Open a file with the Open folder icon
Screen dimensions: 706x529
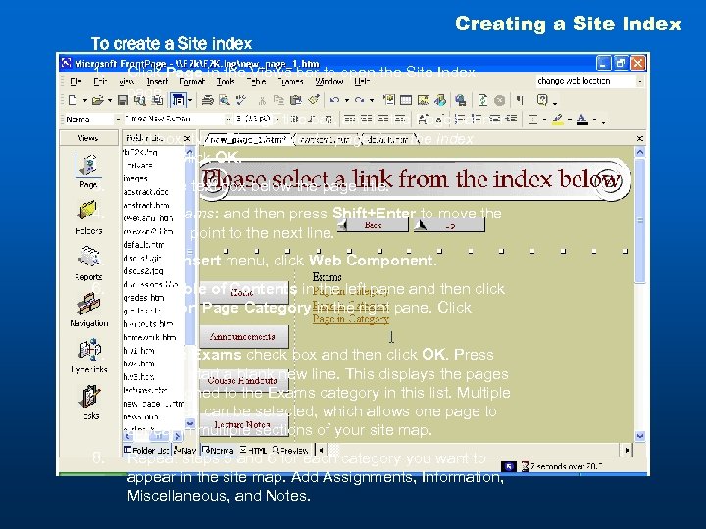97,100
